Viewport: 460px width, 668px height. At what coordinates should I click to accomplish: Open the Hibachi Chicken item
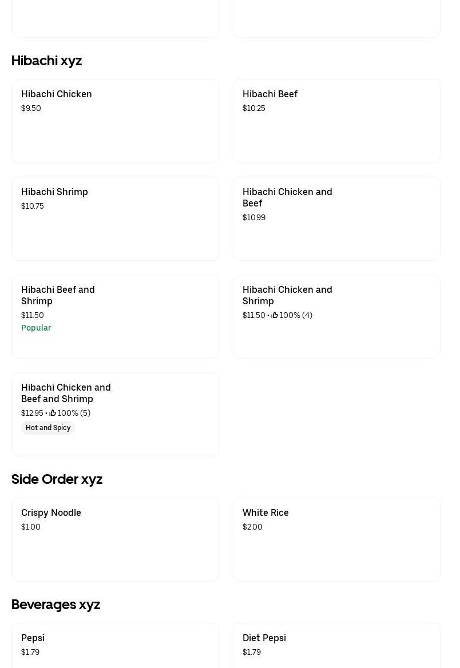[x=115, y=121]
